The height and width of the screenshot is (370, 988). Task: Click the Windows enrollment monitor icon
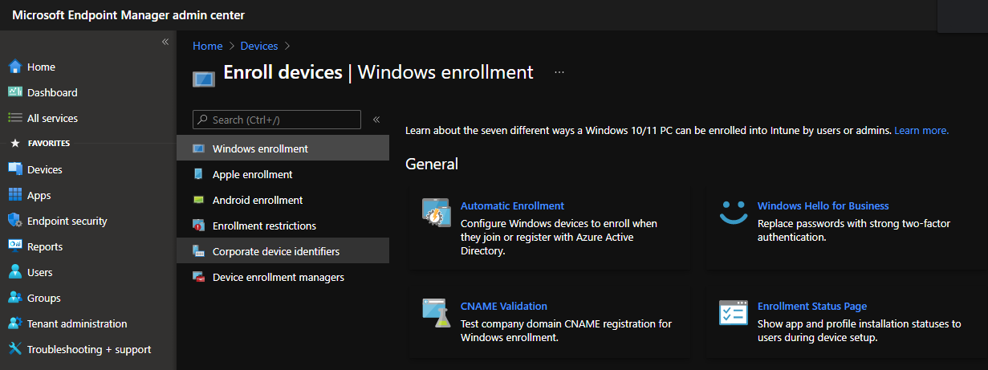[198, 148]
